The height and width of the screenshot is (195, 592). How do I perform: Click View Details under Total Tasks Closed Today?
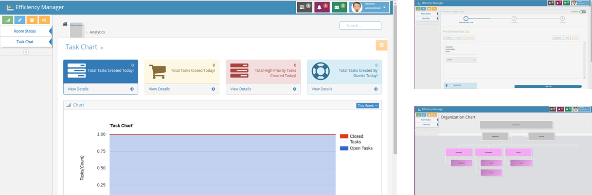(x=181, y=89)
